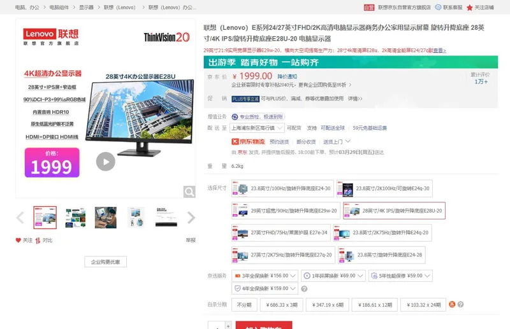Click the orange 惠 discount icon
The height and width of the screenshot is (329, 510).
[x=452, y=304]
